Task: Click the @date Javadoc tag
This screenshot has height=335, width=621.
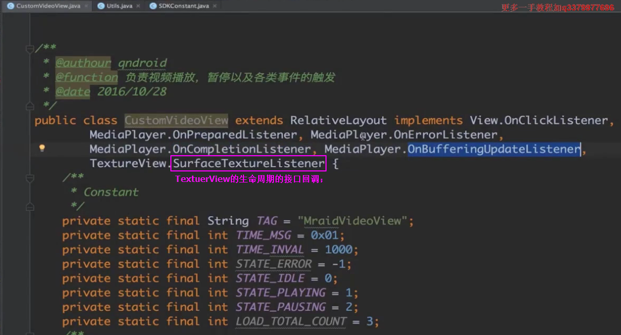Action: 73,92
